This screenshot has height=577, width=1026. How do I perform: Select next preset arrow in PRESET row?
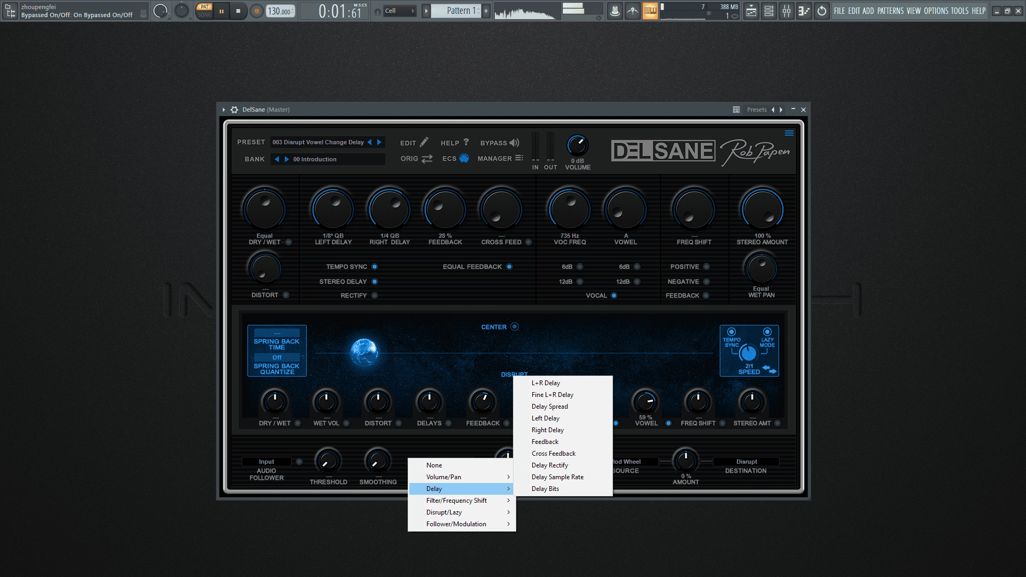(379, 142)
